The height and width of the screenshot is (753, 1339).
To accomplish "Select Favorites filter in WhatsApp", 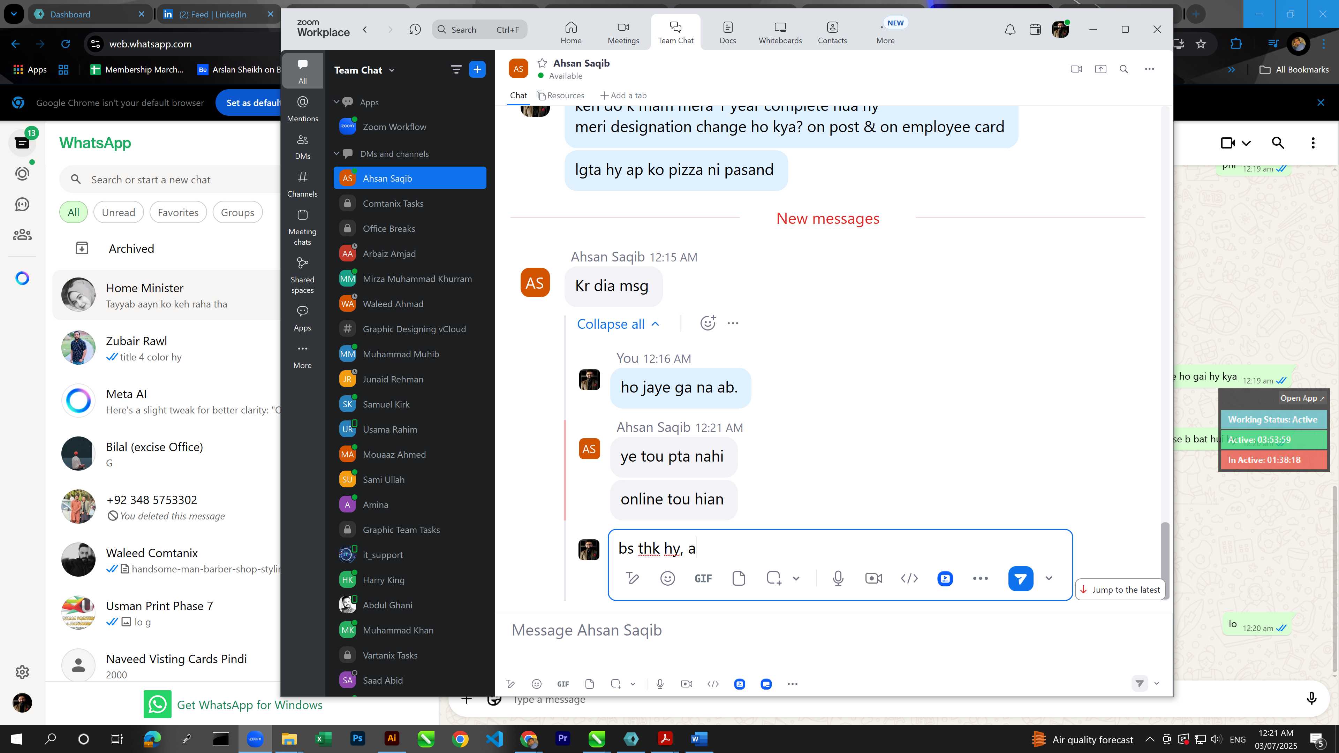I will point(178,212).
